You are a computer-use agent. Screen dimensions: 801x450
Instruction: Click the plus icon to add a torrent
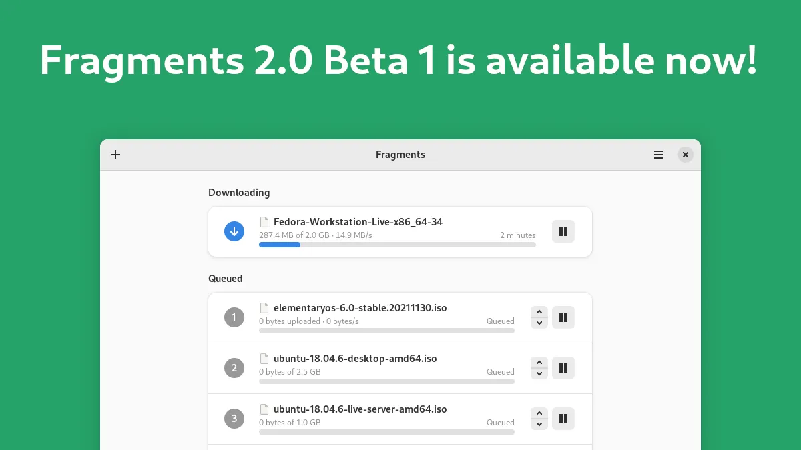(115, 155)
